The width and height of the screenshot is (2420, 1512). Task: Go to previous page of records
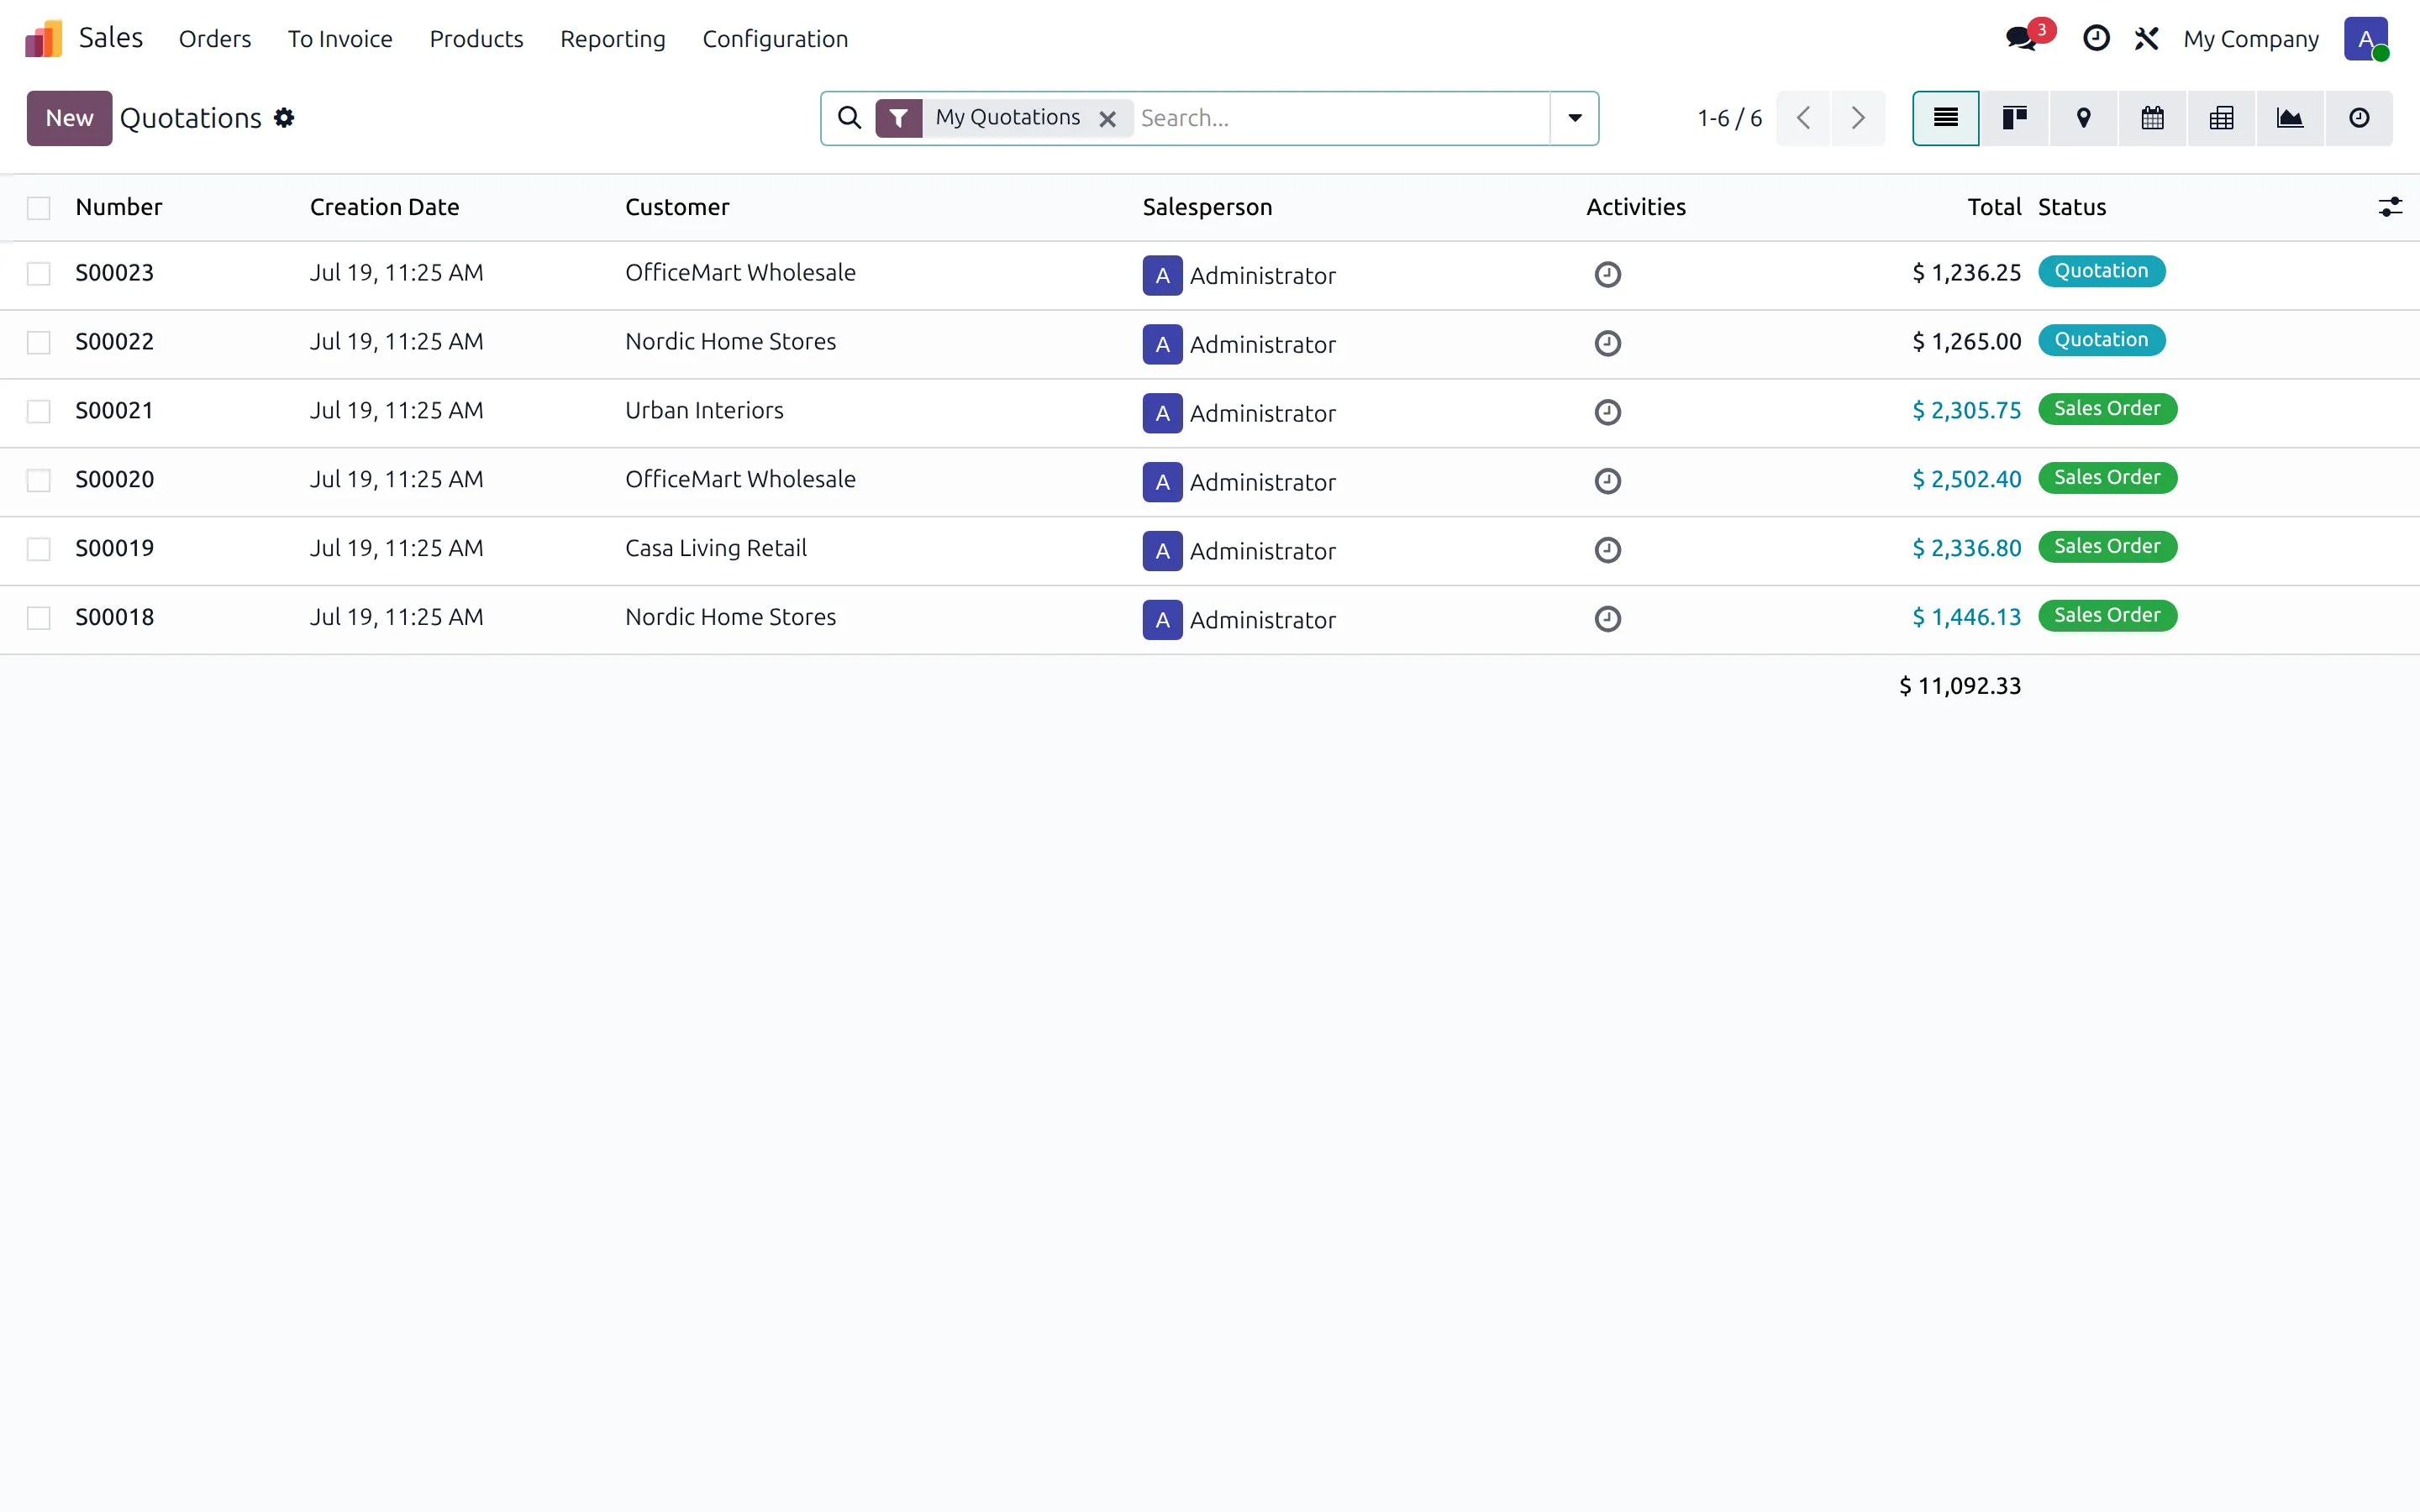coord(1803,118)
